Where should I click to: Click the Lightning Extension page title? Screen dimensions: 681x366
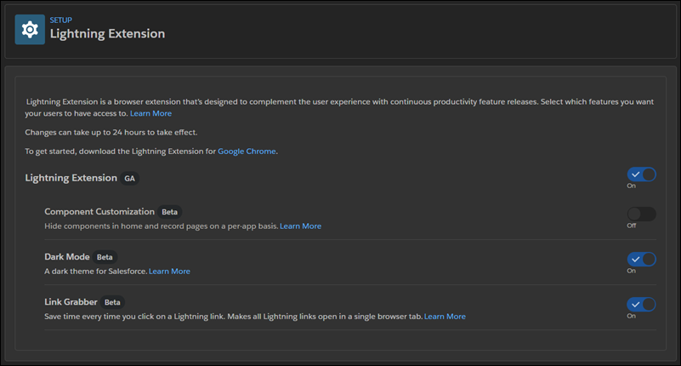[x=107, y=34]
